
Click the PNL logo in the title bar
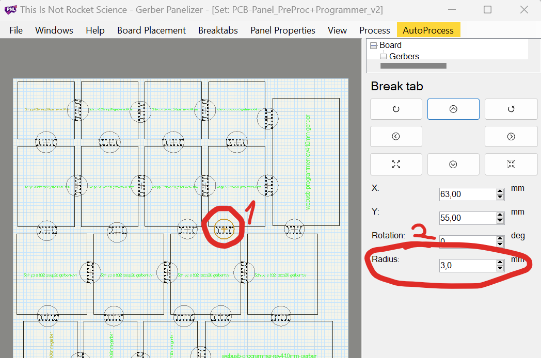[10, 9]
